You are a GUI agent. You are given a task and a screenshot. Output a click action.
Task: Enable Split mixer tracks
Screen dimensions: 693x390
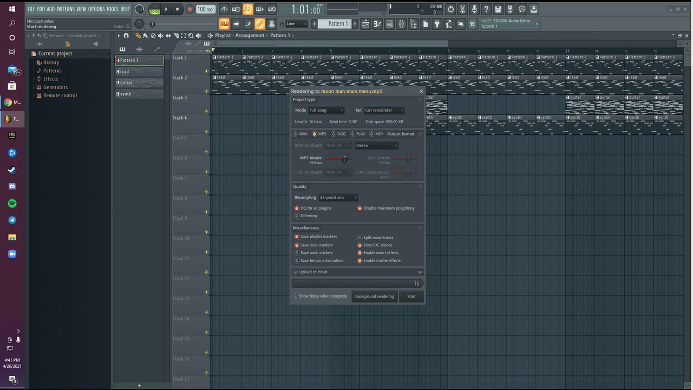pyautogui.click(x=375, y=238)
